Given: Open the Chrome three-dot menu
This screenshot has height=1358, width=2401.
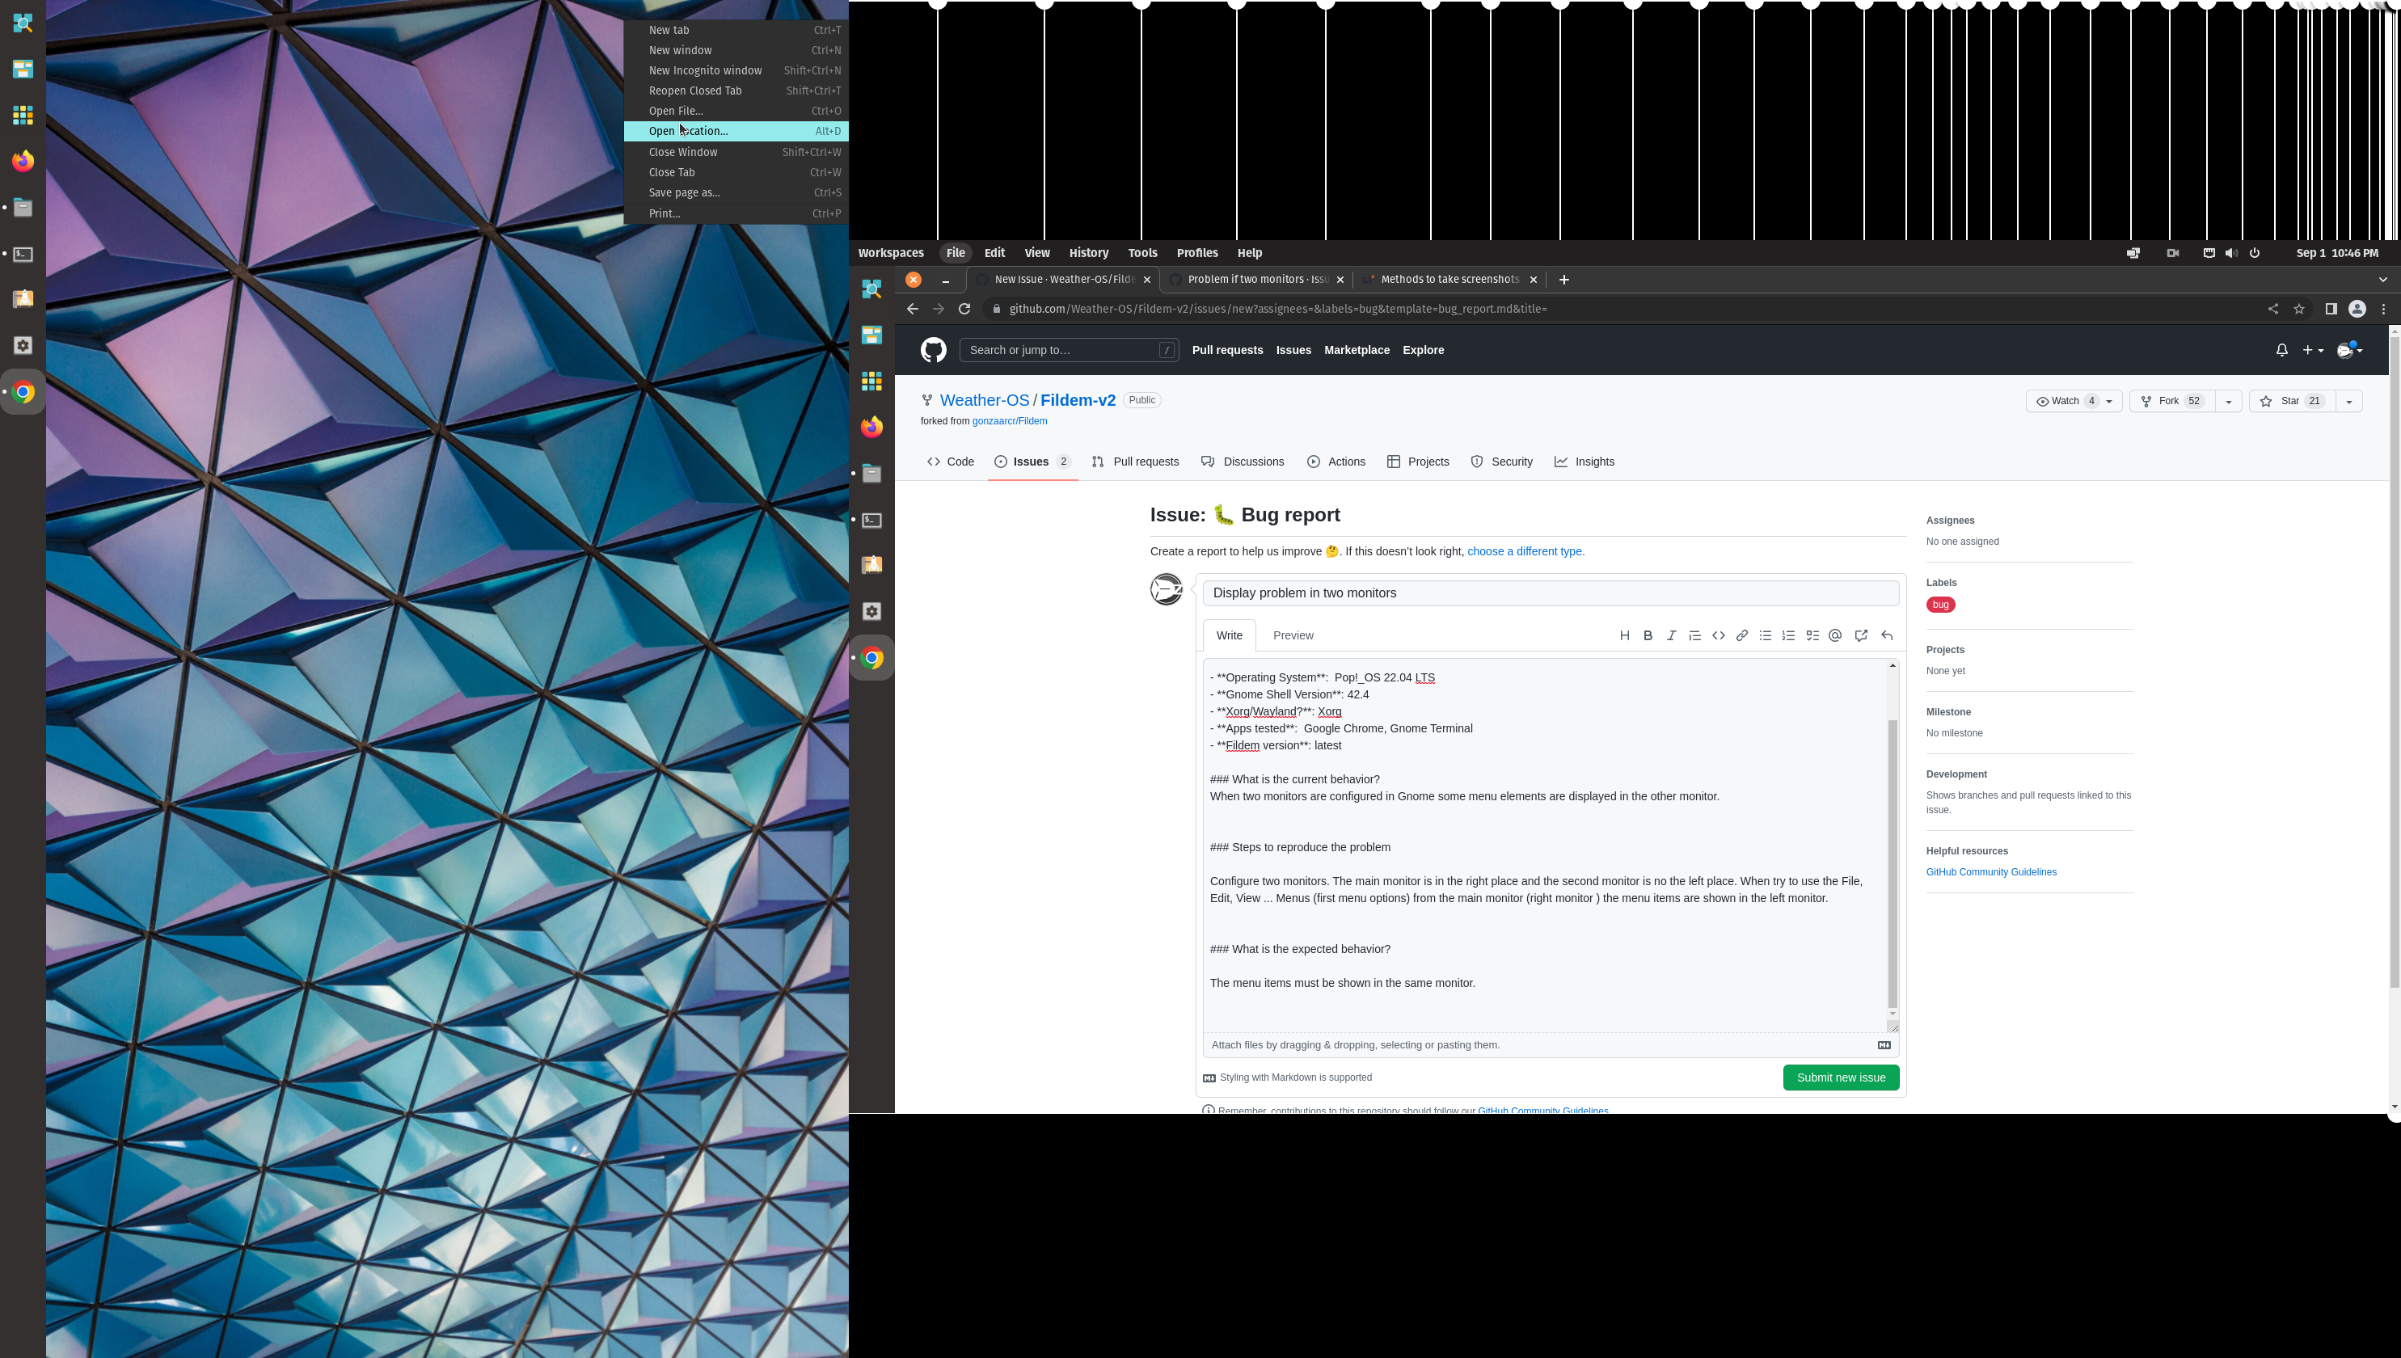Looking at the screenshot, I should (2383, 309).
